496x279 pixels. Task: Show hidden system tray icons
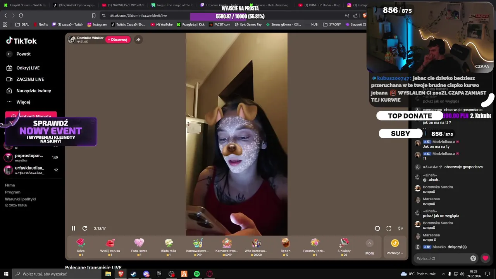(x=444, y=274)
